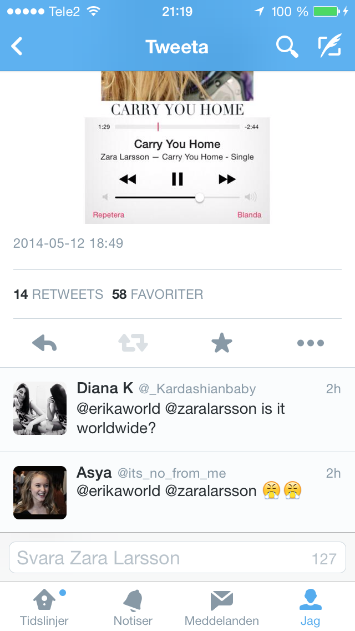
Task: Open the Meddelanden tab
Action: point(221,607)
